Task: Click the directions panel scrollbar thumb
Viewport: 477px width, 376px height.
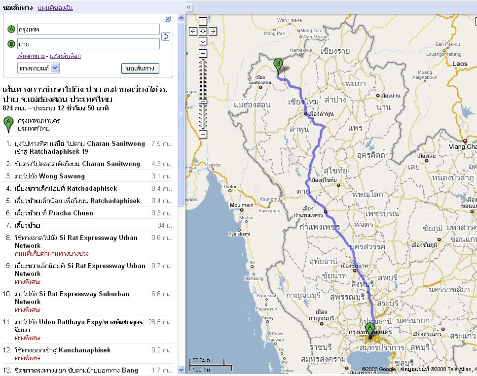Action: click(x=182, y=114)
